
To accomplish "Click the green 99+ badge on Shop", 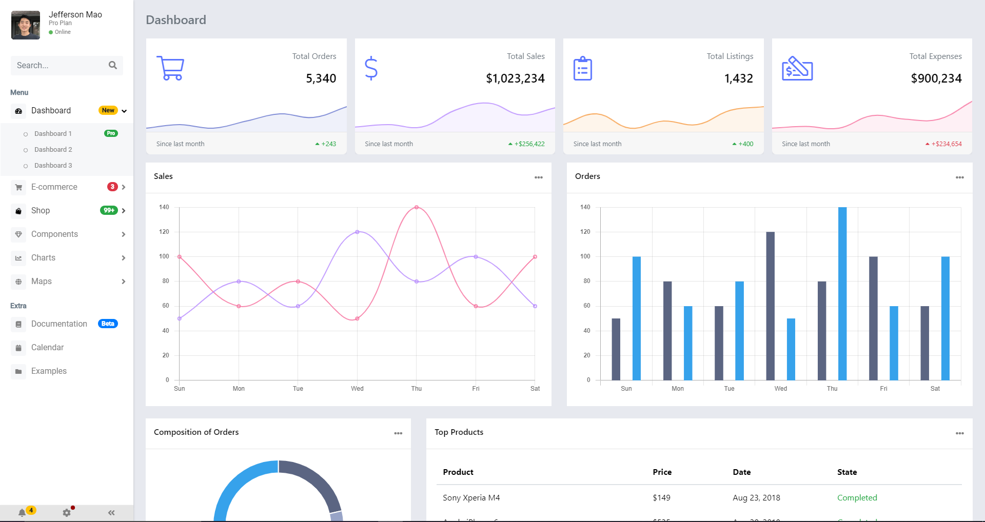I will tap(109, 210).
